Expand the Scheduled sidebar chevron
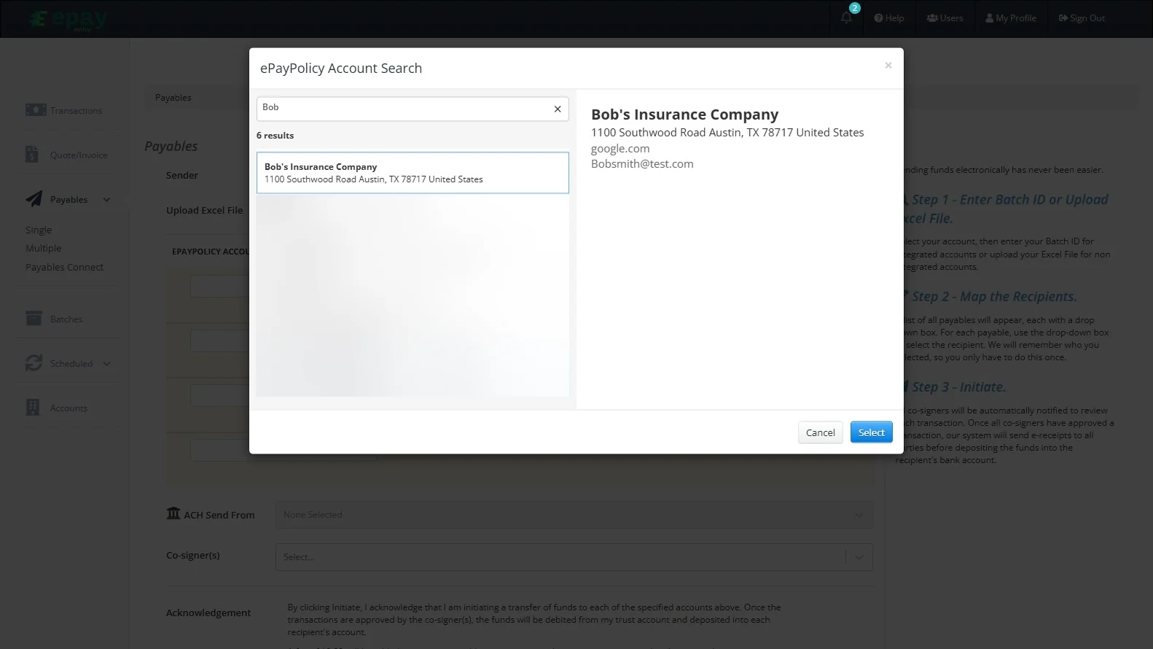Viewport: 1153px width, 649px height. tap(106, 364)
